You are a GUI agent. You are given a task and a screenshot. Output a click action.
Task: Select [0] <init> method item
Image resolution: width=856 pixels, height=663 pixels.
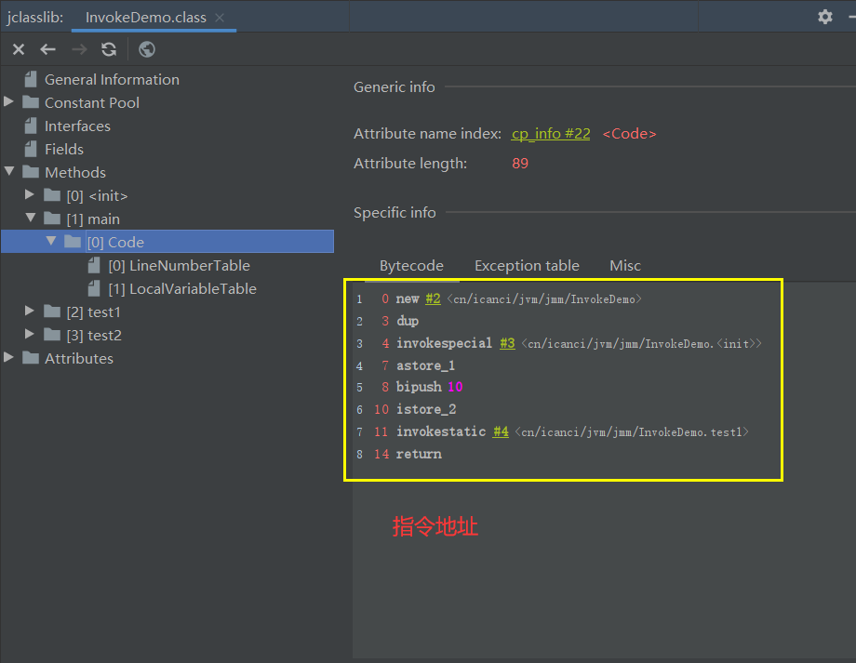97,196
